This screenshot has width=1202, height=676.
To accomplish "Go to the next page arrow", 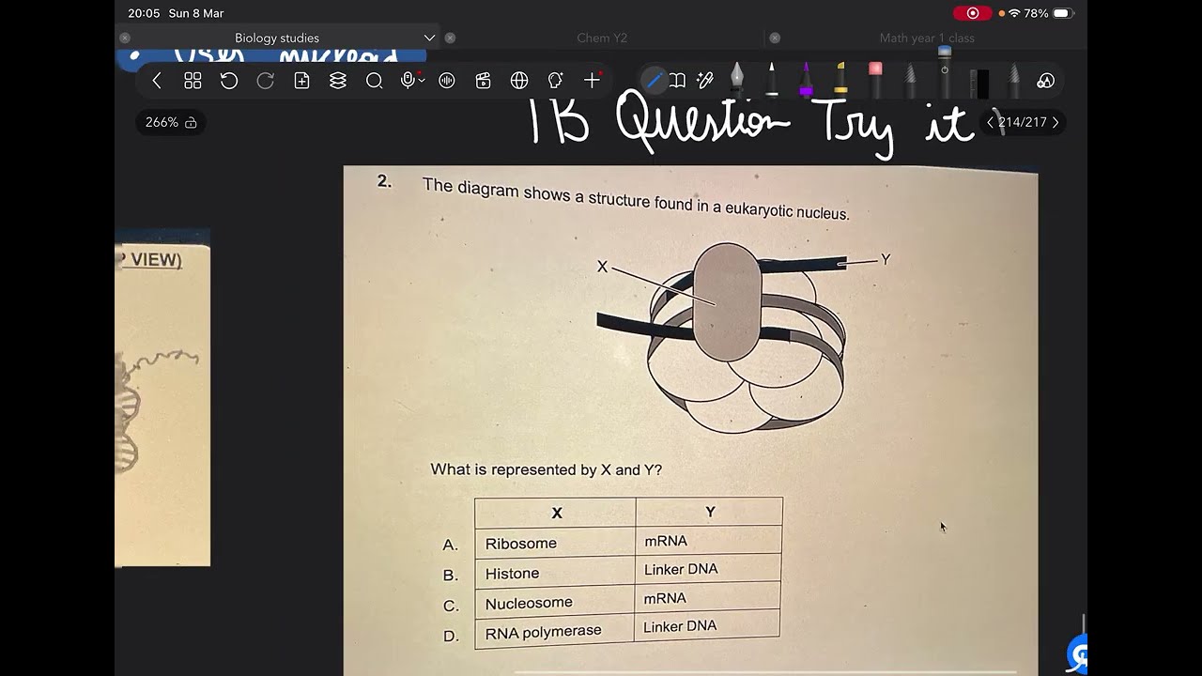I will pyautogui.click(x=1056, y=122).
